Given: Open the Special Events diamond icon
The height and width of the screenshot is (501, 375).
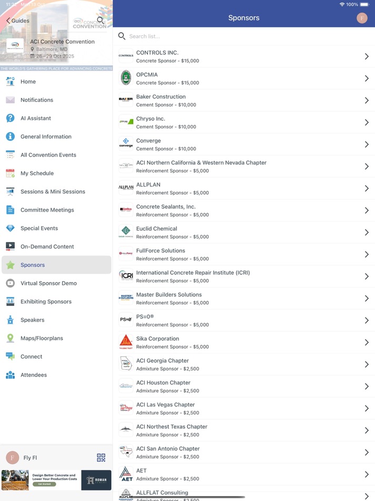Looking at the screenshot, I should point(10,228).
